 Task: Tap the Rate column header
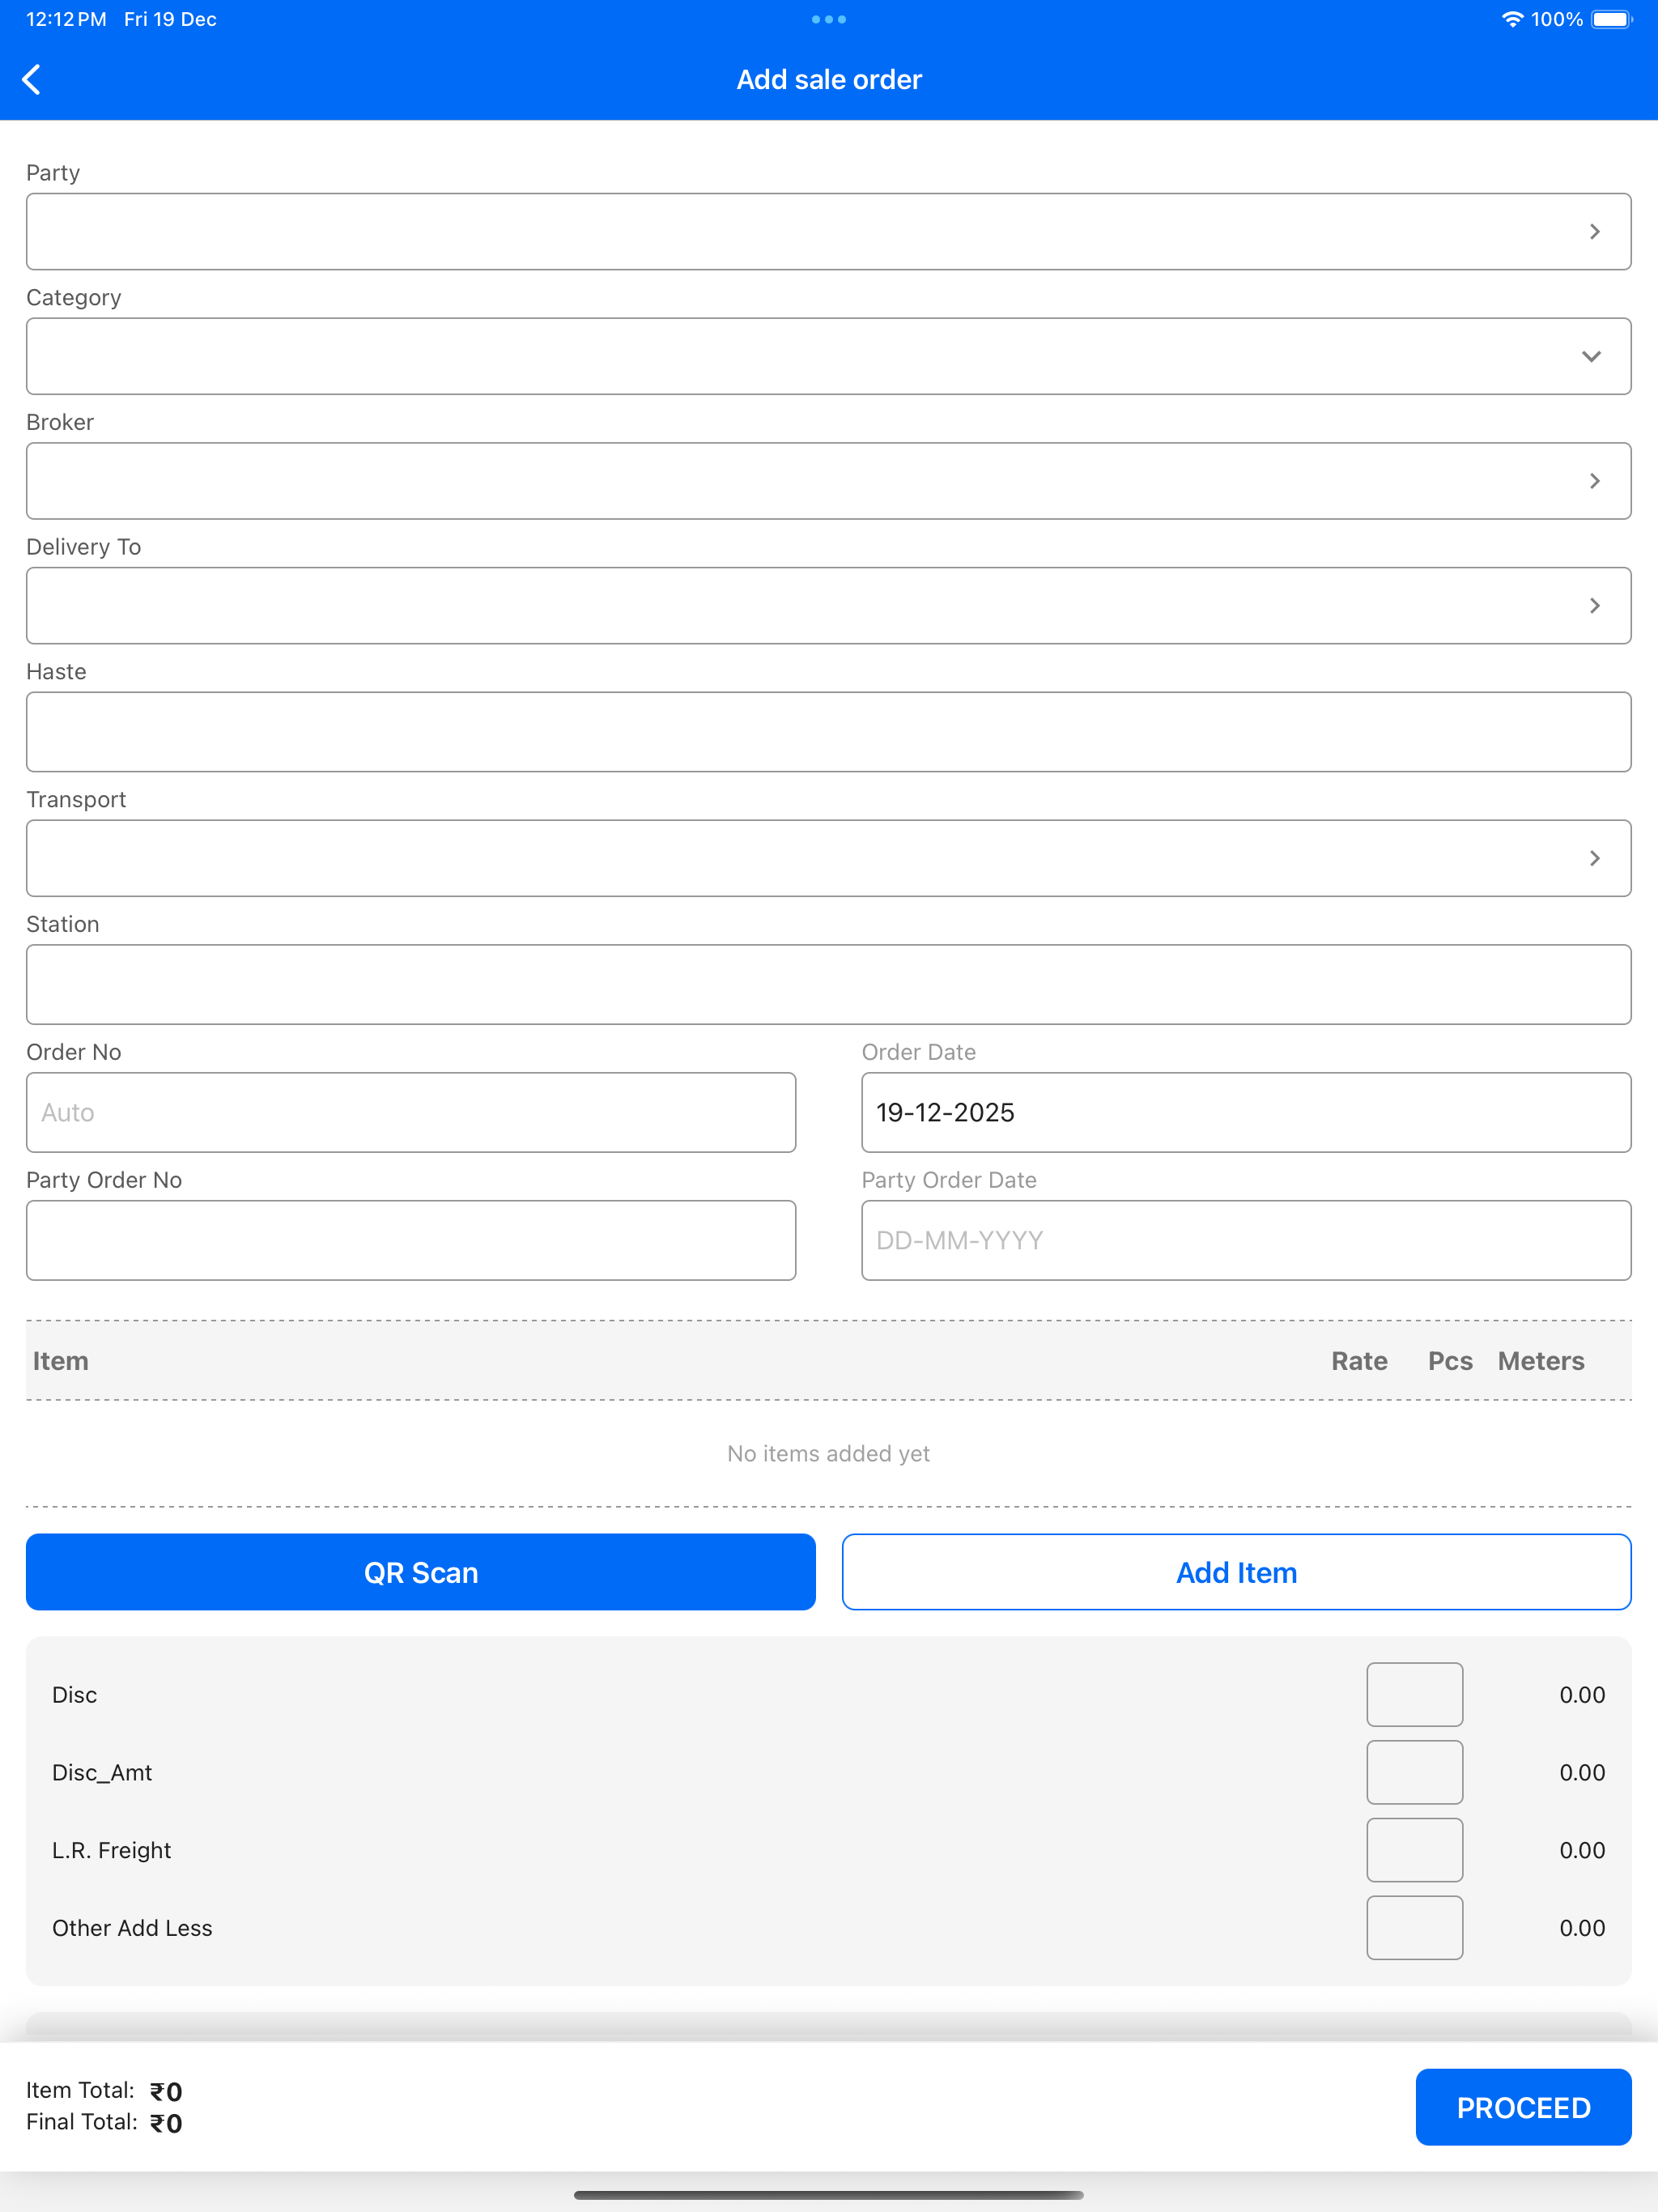(x=1359, y=1361)
